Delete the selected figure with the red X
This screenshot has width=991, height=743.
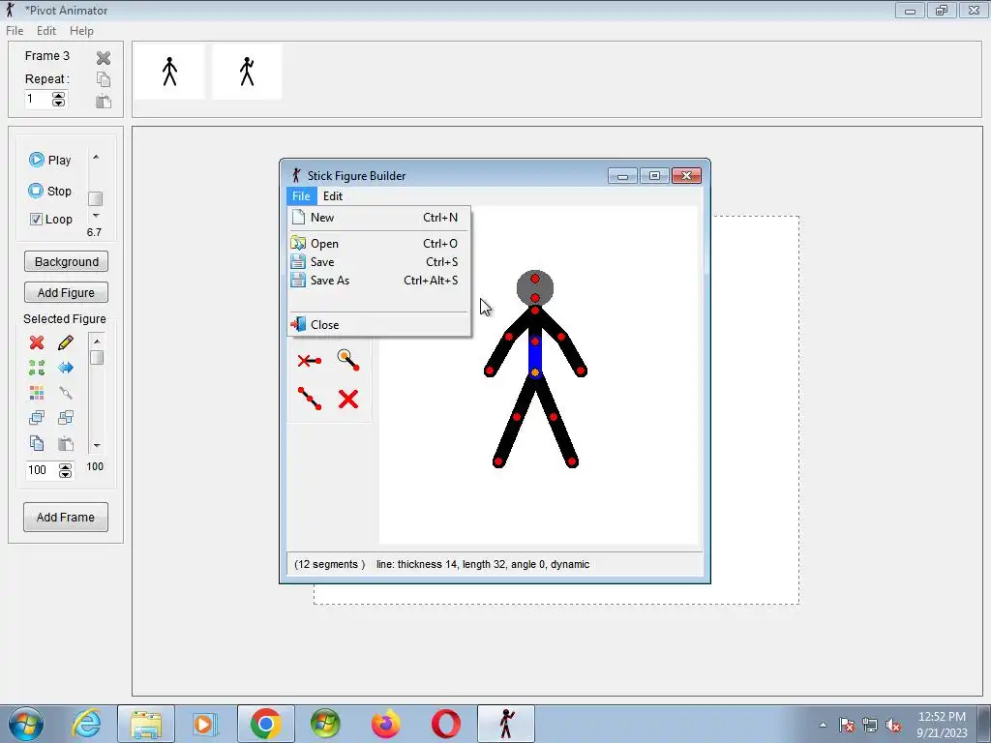37,342
